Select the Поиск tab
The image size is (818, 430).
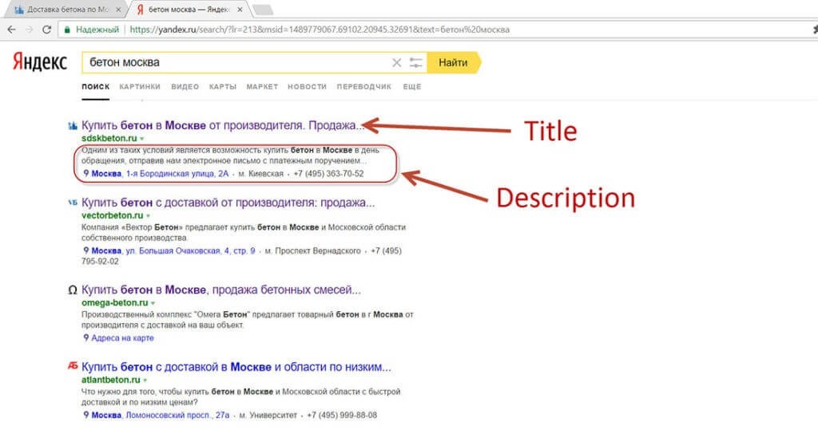pos(96,87)
